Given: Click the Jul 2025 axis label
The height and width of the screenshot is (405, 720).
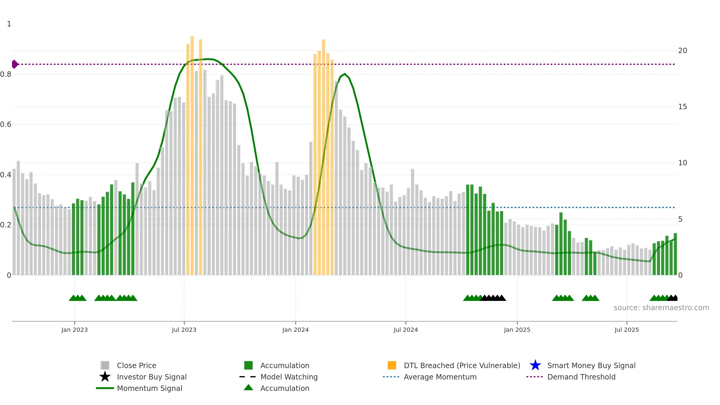Looking at the screenshot, I should pyautogui.click(x=627, y=330).
